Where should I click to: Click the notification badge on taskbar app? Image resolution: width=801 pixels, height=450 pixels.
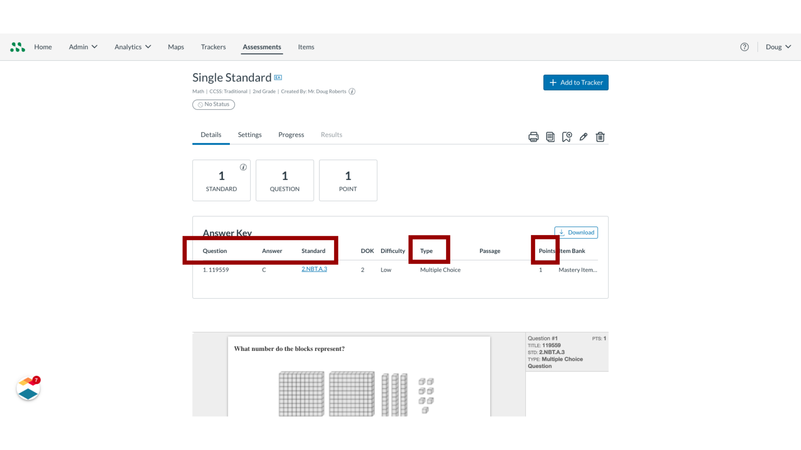click(36, 380)
